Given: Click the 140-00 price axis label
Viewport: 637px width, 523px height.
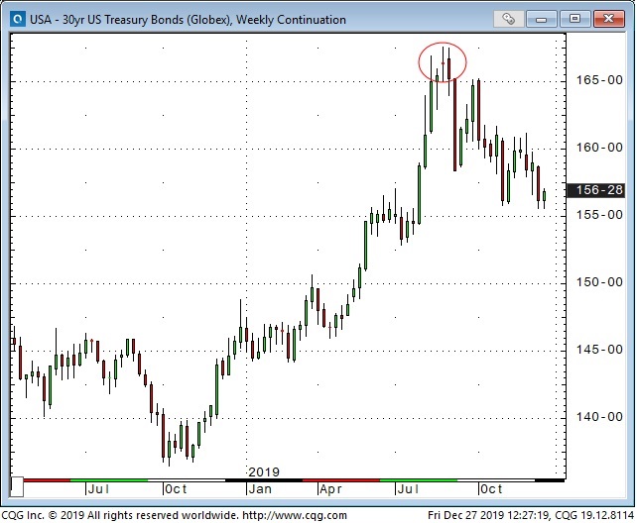Looking at the screenshot, I should tap(599, 417).
